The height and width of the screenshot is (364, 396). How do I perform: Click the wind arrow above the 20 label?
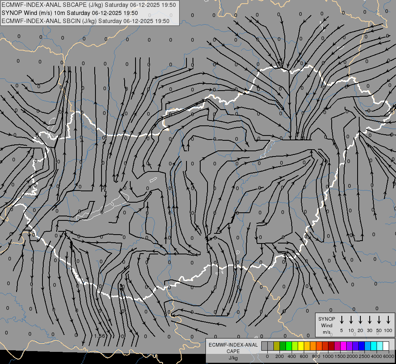tap(360, 320)
